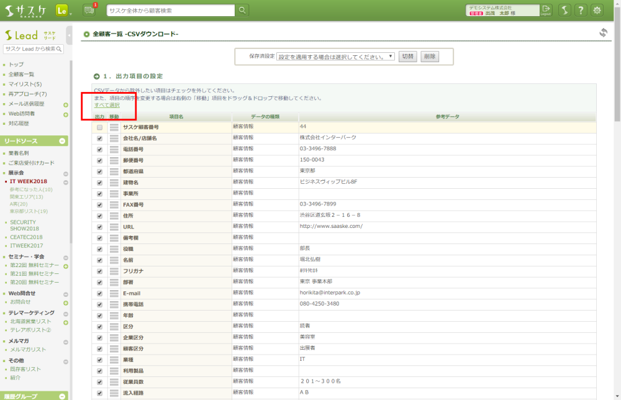Viewport: 621px width, 400px height.
Task: Collapse the リードソース section
Action: 62,142
